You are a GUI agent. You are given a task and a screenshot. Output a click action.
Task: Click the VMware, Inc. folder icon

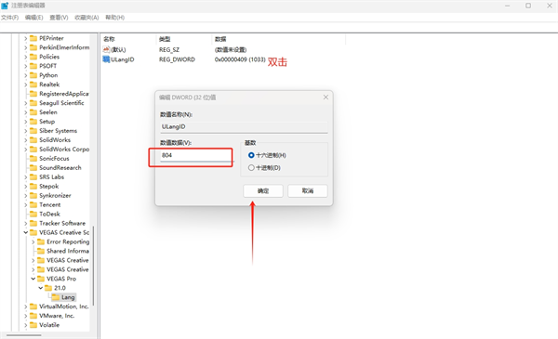click(33, 316)
